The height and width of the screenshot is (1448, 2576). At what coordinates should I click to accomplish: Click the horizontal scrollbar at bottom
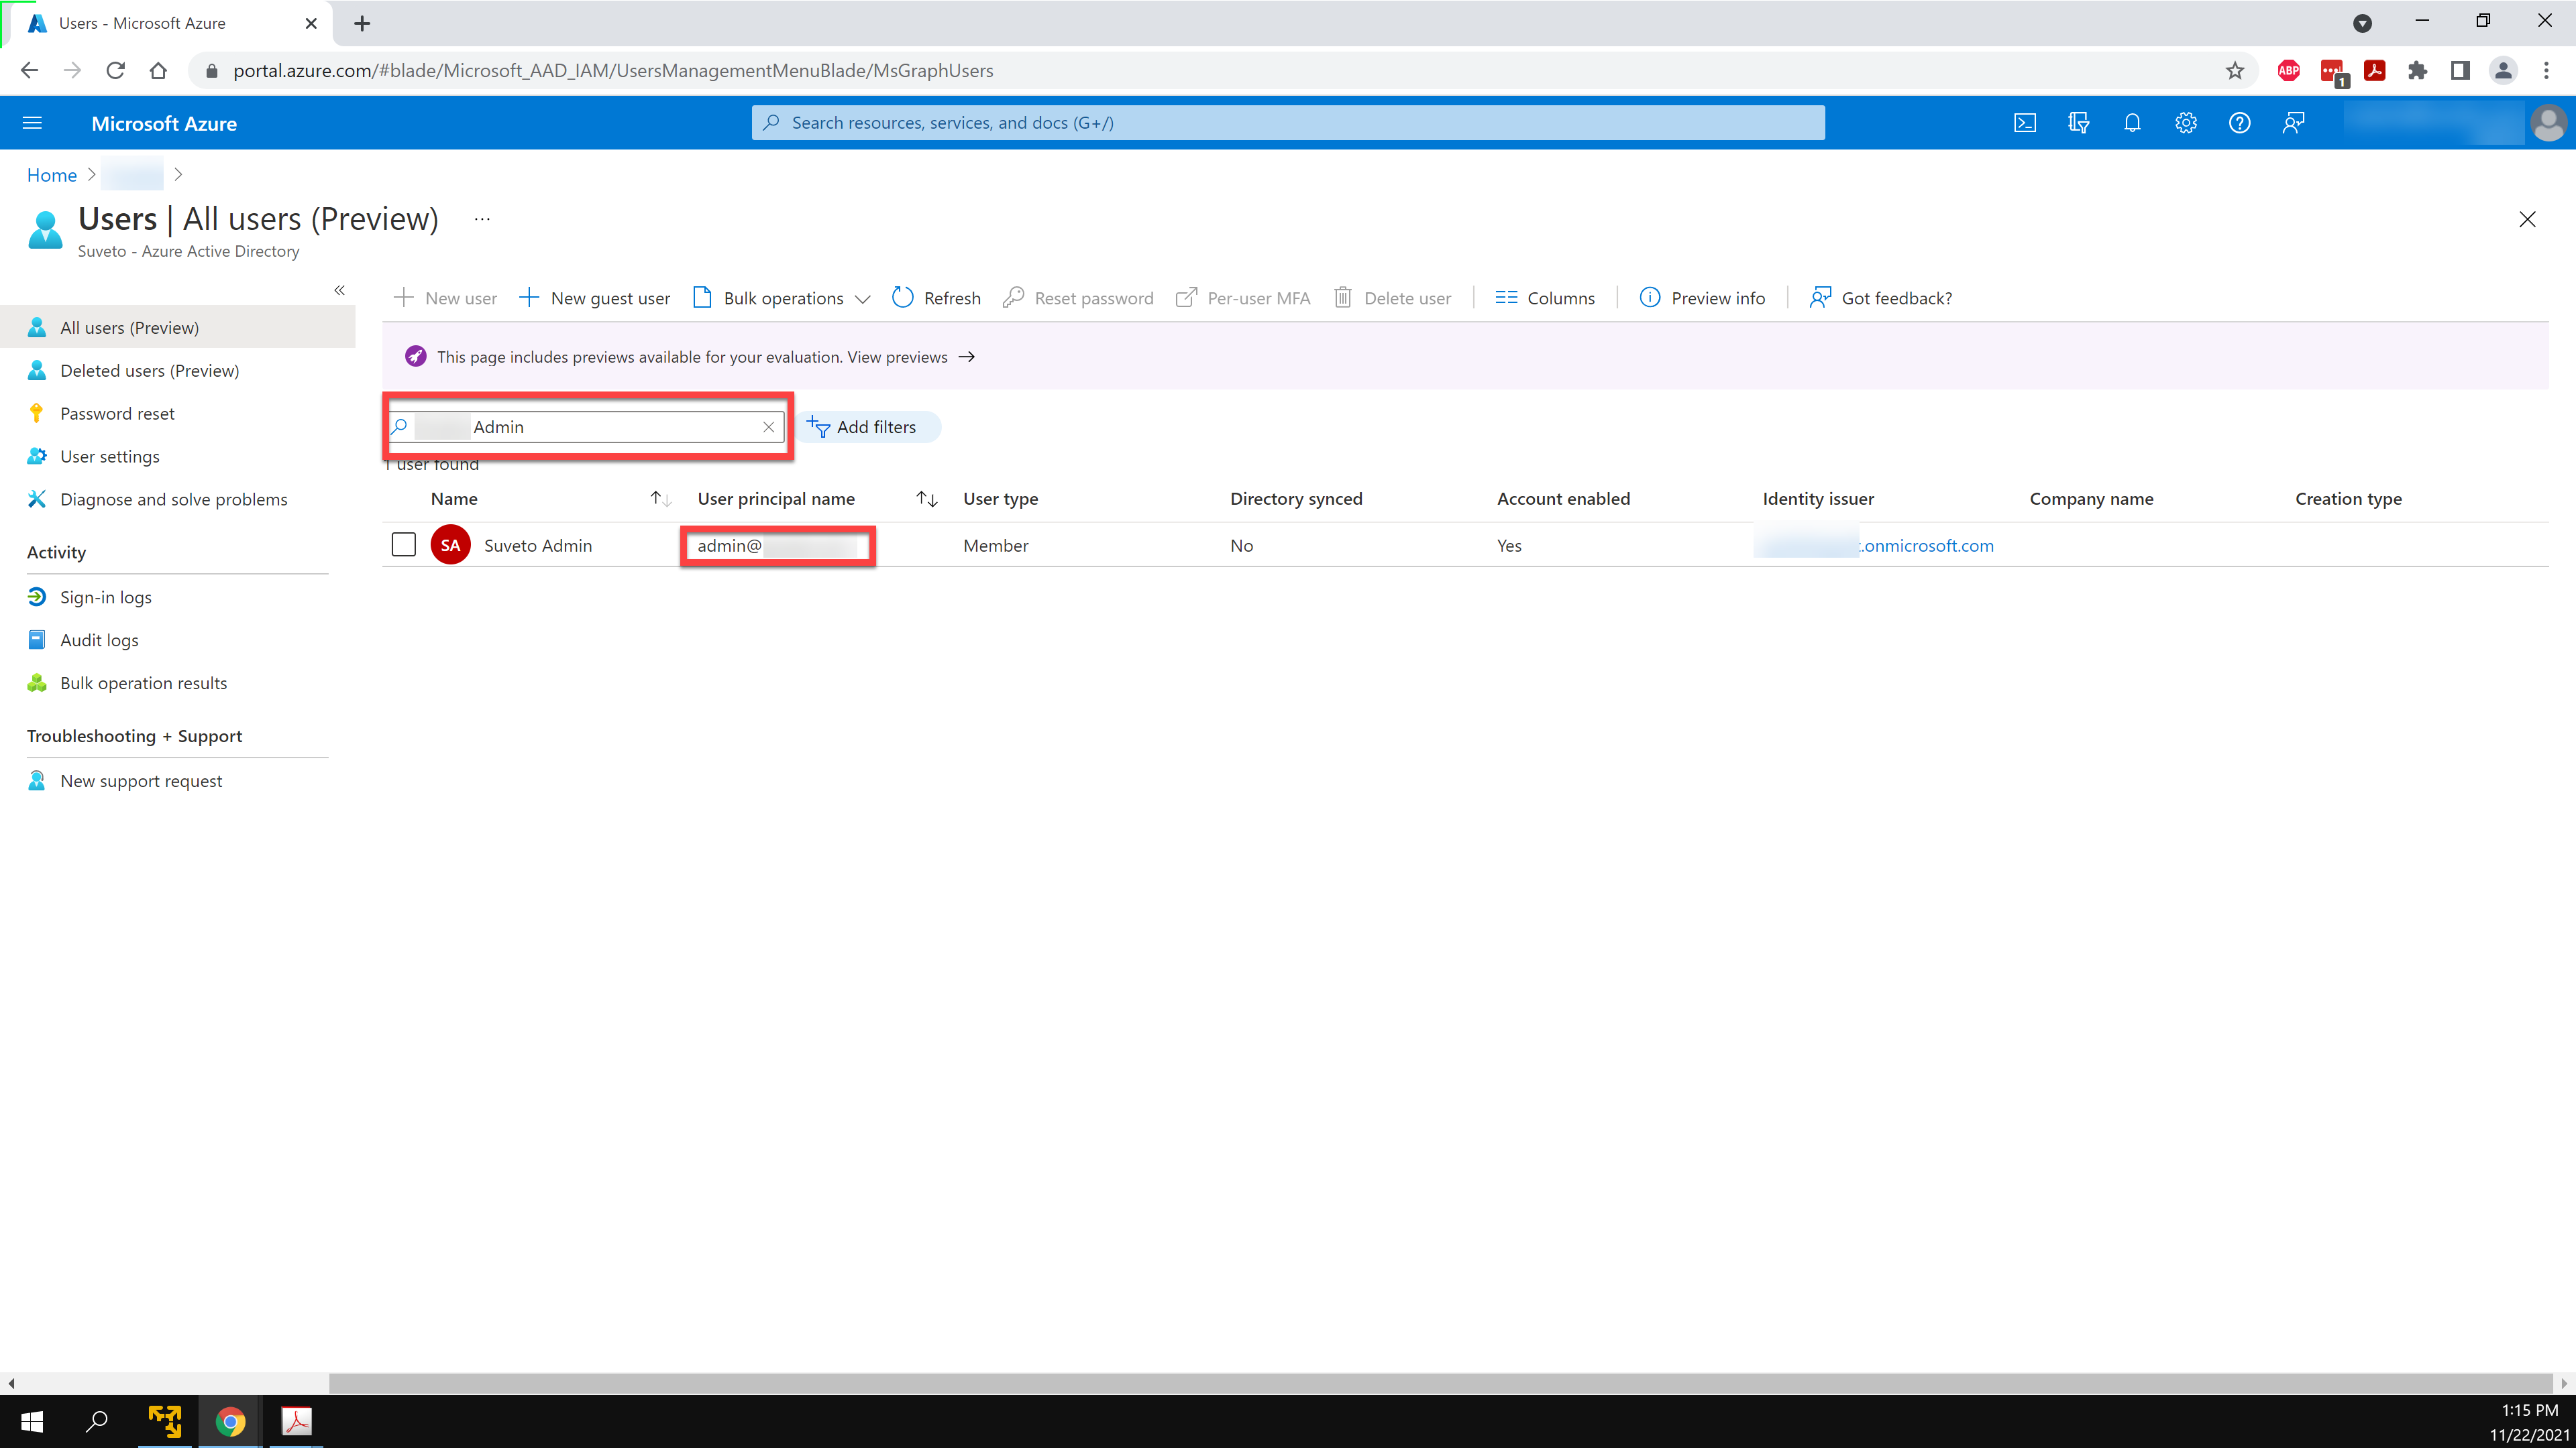1440,1383
